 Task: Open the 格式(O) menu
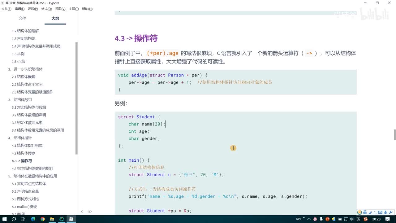(46, 9)
